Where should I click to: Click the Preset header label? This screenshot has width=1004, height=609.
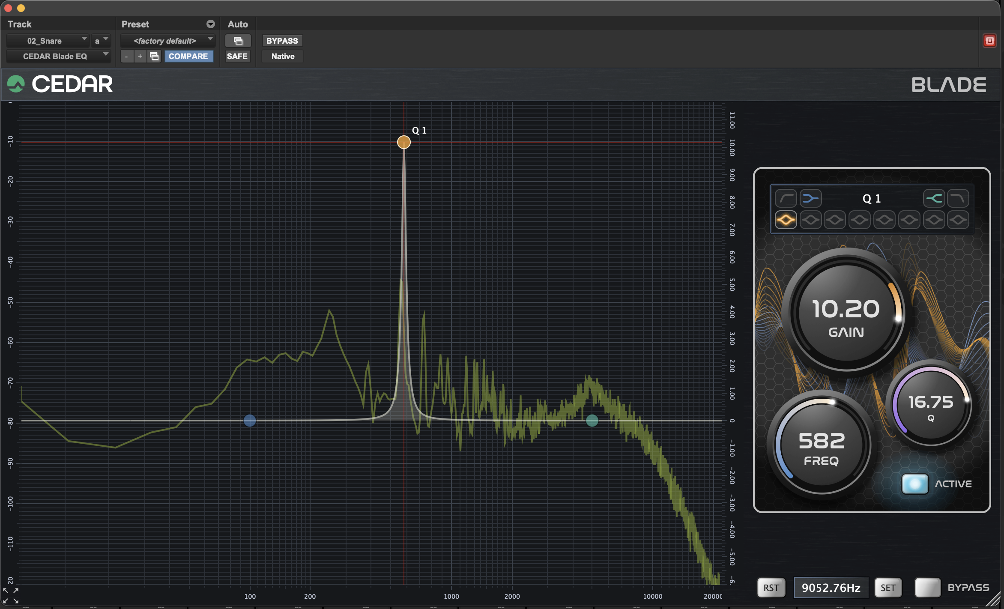point(135,24)
